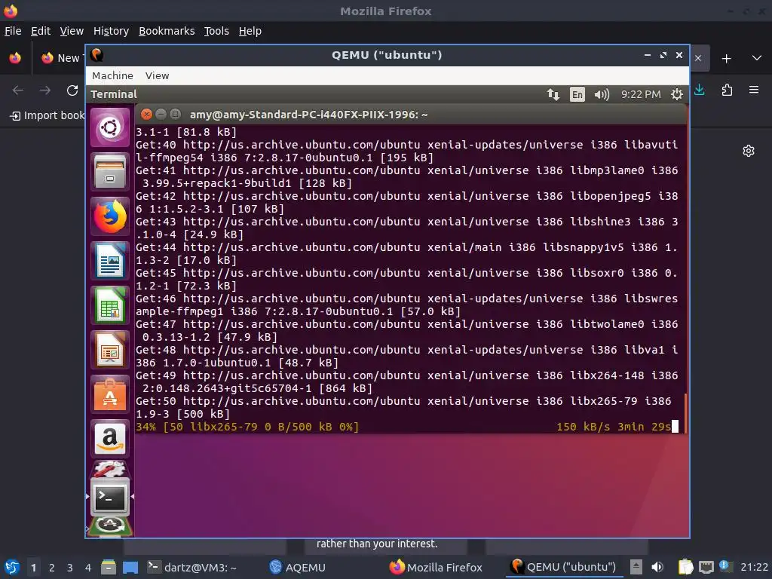Open clipboard manager in system tray

[x=685, y=567]
